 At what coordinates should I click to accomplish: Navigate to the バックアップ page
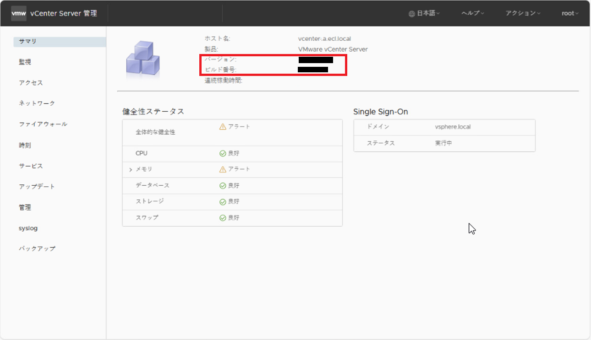(x=37, y=249)
